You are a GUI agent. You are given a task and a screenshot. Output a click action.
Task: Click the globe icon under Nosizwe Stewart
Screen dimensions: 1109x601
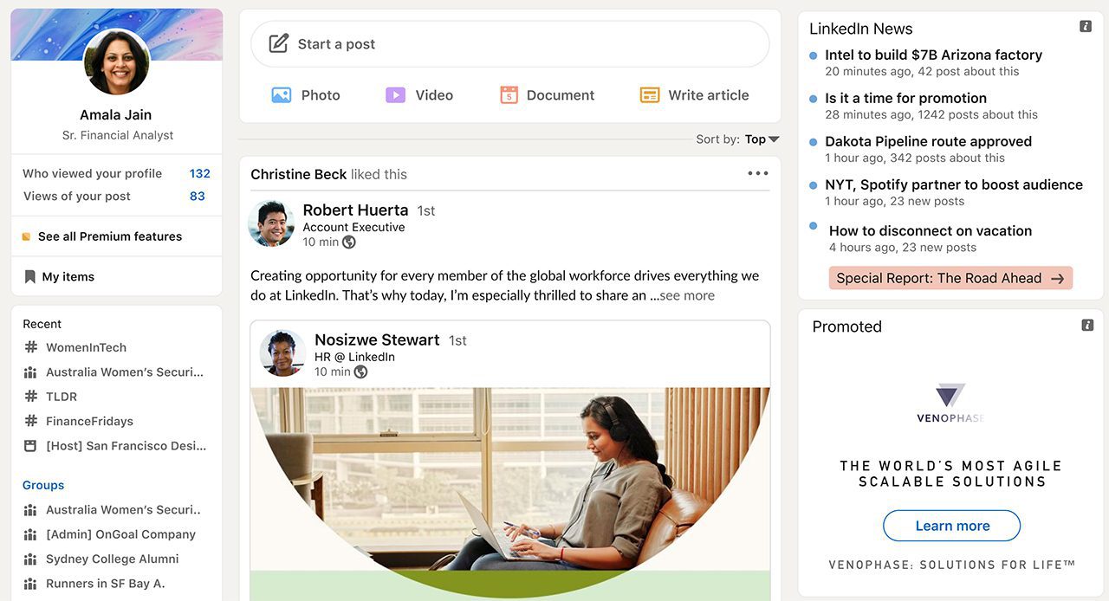360,372
